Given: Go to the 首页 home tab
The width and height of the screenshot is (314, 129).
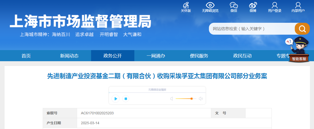Looking at the screenshot, I should pos(26,56).
